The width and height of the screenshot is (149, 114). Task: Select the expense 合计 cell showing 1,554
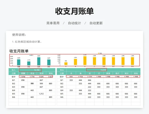tap(80, 77)
